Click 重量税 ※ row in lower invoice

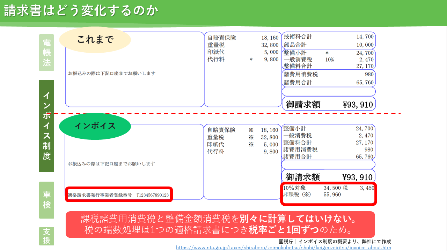click(243, 137)
